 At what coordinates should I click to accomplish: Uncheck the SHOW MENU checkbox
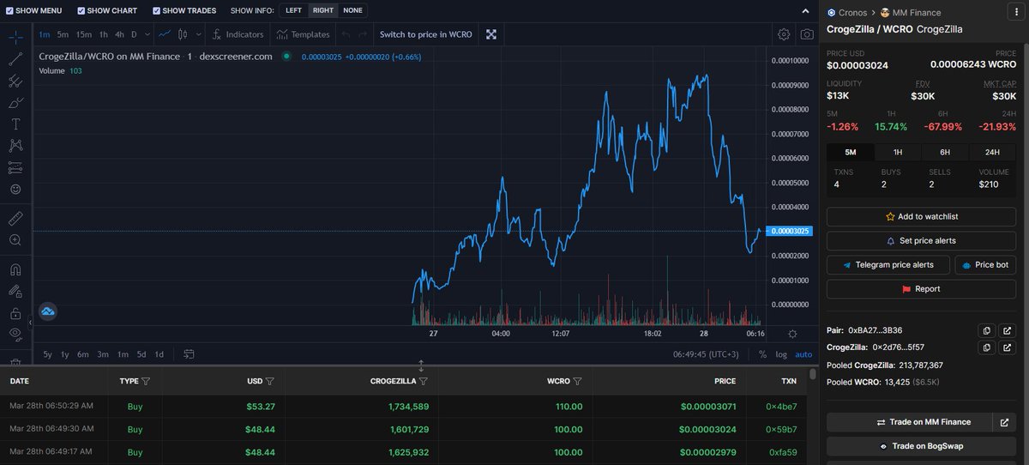click(8, 11)
